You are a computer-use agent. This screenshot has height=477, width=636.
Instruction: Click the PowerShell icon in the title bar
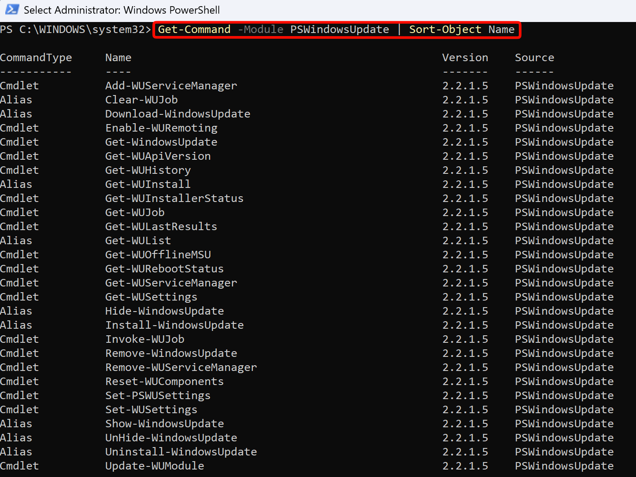[11, 9]
